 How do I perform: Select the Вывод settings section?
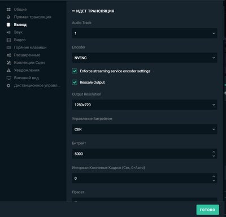coord(20,25)
